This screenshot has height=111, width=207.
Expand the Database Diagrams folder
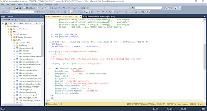pyautogui.click(x=11, y=37)
